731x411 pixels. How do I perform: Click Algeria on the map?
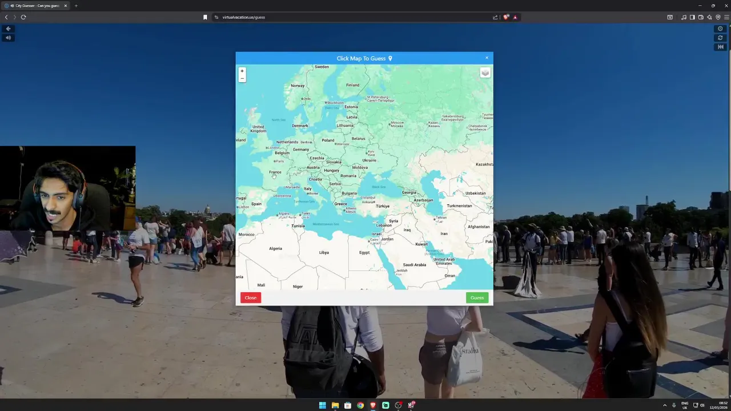(275, 248)
